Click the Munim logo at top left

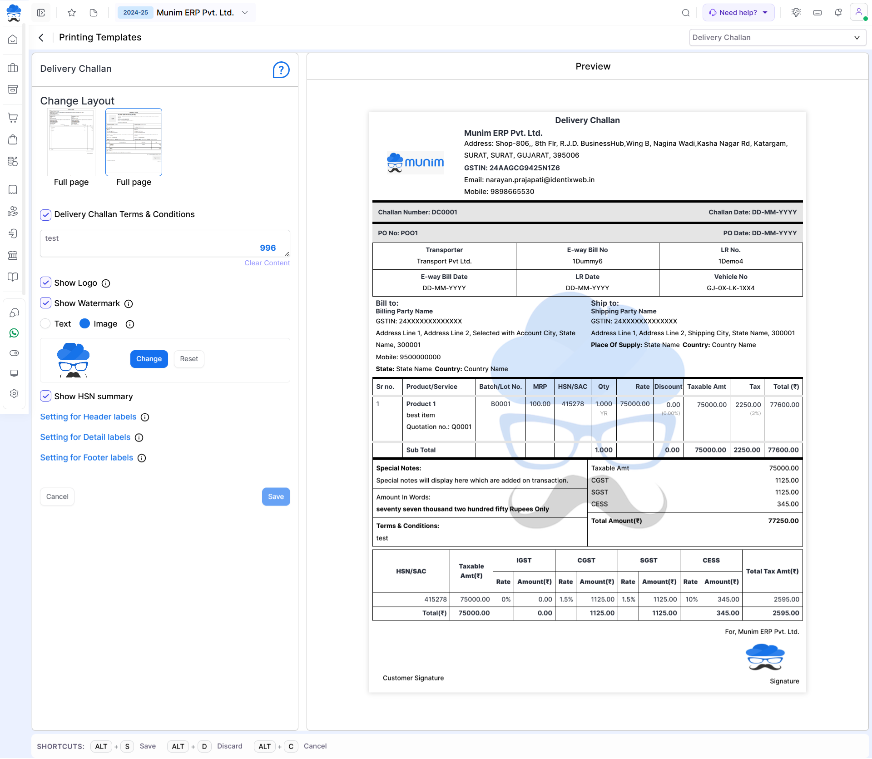tap(14, 13)
